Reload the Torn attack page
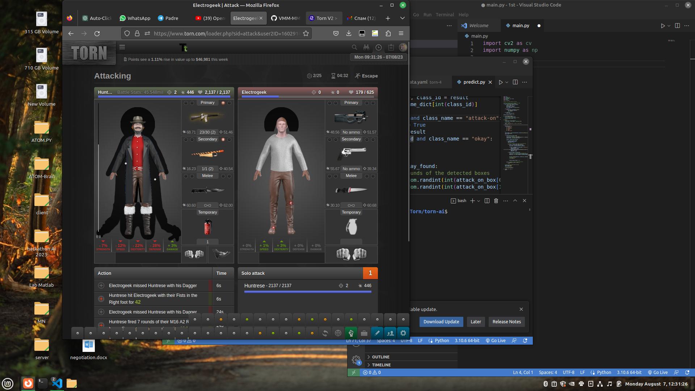This screenshot has width=695, height=391. point(97,34)
